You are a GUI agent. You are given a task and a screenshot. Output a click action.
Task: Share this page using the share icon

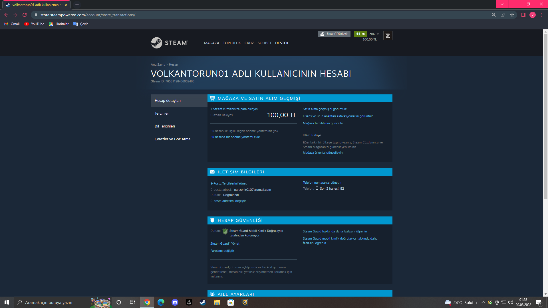click(x=503, y=15)
